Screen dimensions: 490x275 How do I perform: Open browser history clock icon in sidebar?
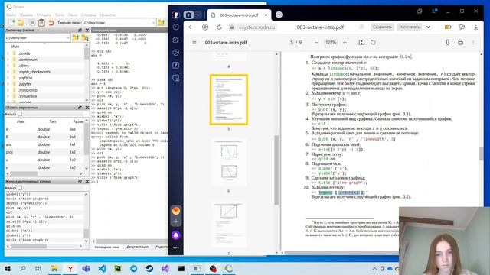176,27
